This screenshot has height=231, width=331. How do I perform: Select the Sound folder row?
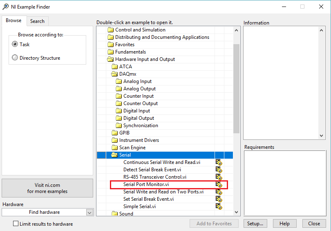tap(165, 213)
